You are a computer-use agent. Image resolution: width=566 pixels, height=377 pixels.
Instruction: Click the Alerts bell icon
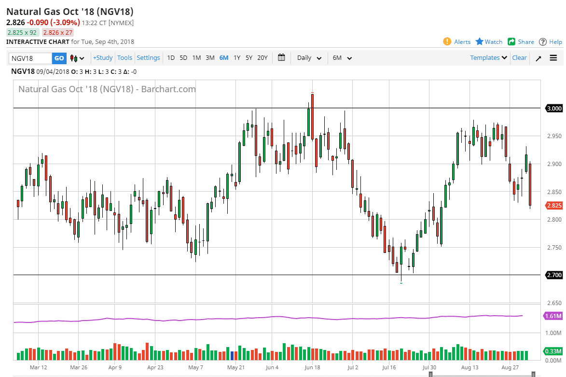coord(447,42)
